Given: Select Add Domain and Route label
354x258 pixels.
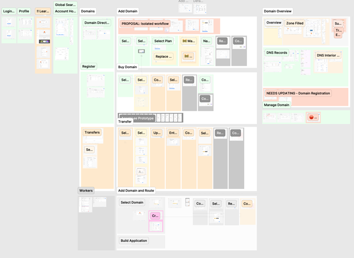Looking at the screenshot, I should pos(136,191).
